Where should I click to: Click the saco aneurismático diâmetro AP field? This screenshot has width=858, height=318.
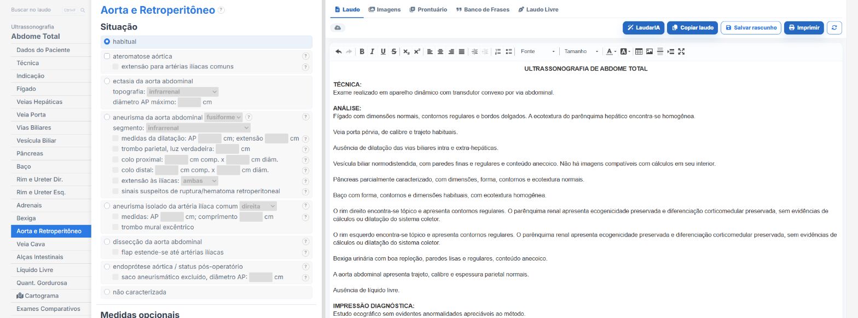coord(260,277)
